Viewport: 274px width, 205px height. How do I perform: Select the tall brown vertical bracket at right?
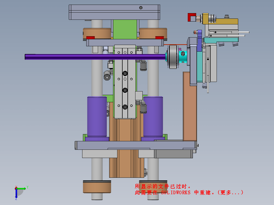click(190, 106)
